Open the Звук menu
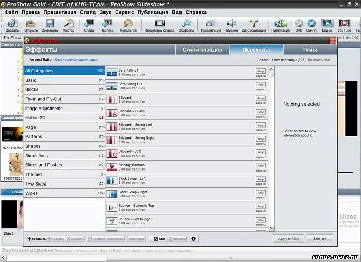 [x=105, y=12]
